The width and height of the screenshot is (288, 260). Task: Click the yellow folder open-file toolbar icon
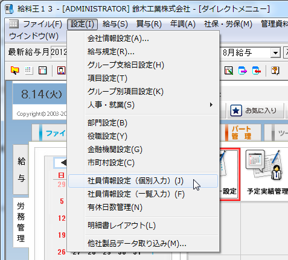[14, 71]
